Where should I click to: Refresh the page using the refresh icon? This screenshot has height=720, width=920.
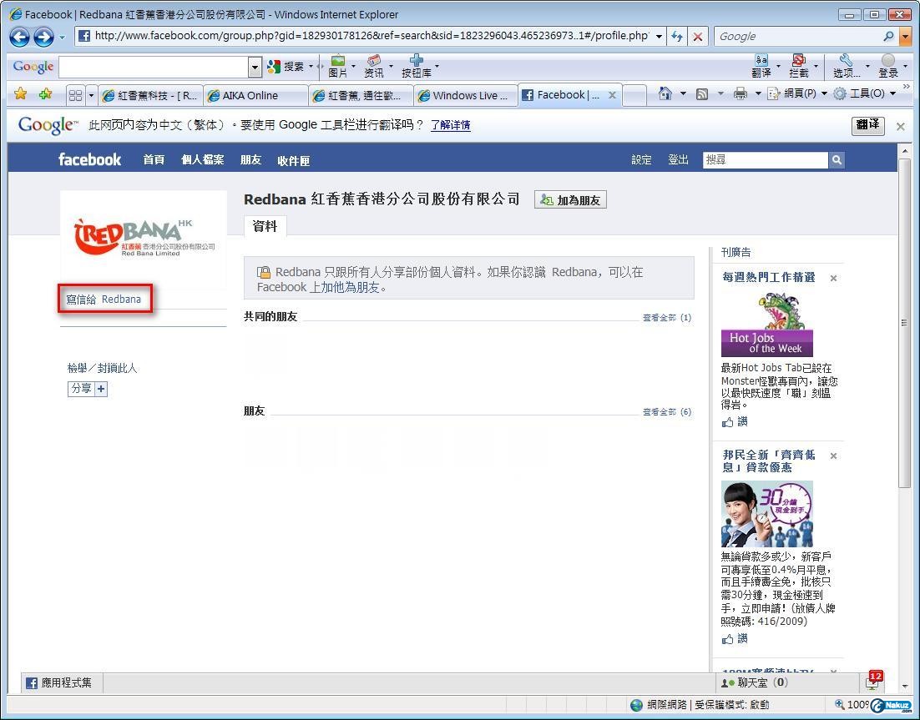[x=677, y=37]
